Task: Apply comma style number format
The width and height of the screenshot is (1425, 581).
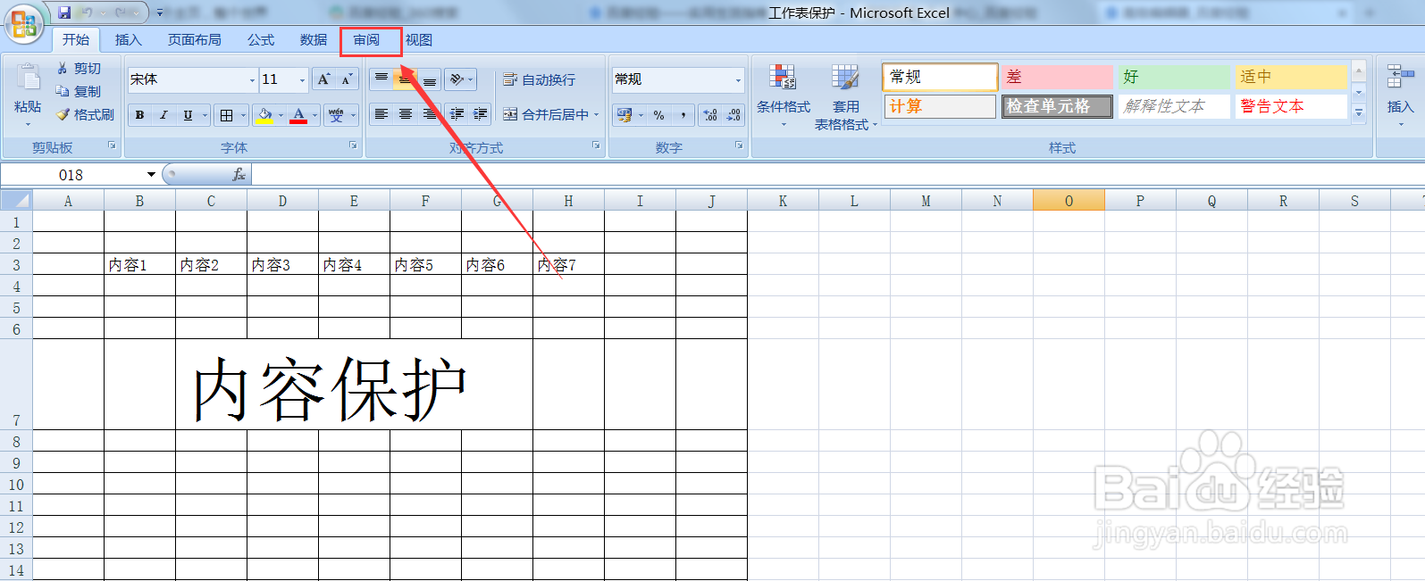Action: click(x=683, y=115)
